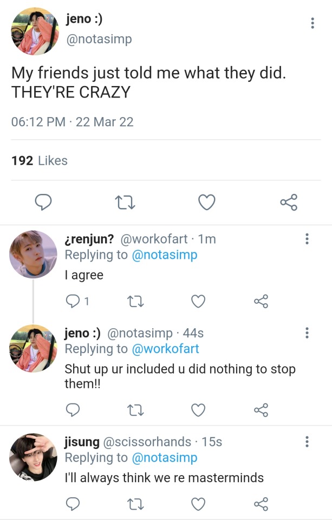Screen dimensions: 332x520
Task: Reply to renjun's 'I agree' tweet
Action: coord(73,301)
